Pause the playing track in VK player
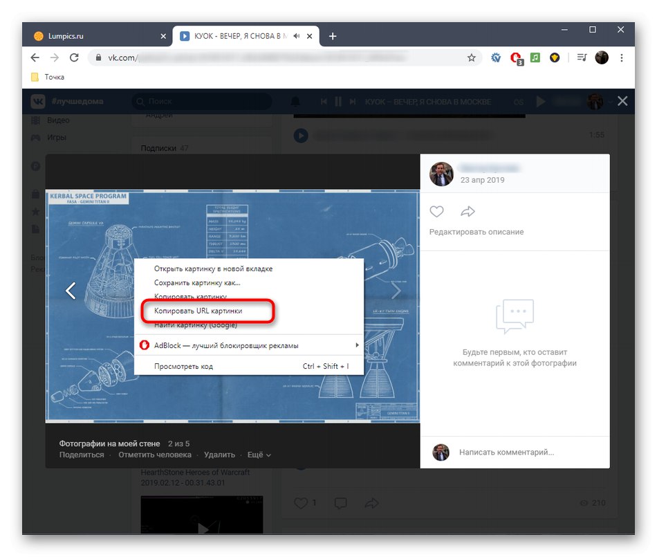This screenshot has height=557, width=657. [337, 101]
